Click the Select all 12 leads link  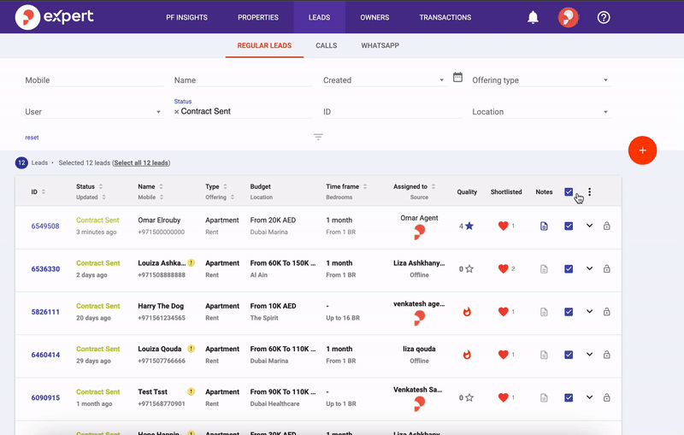[141, 162]
